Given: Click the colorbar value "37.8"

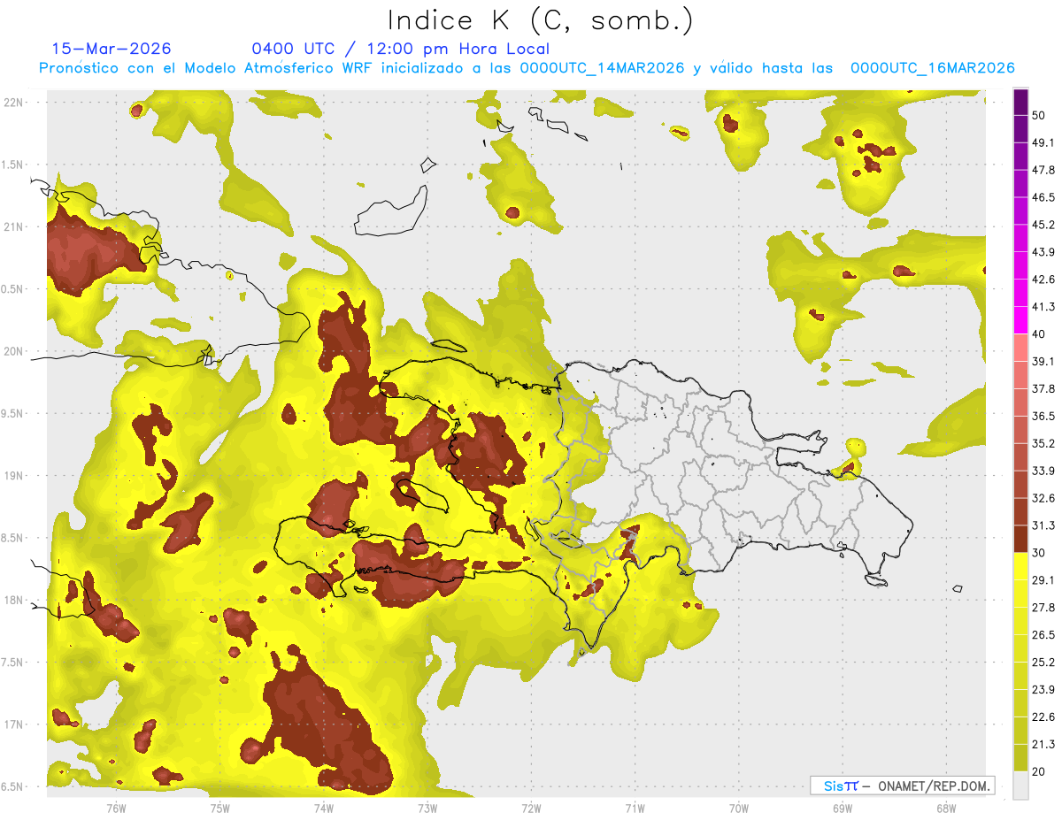Looking at the screenshot, I should (1043, 388).
